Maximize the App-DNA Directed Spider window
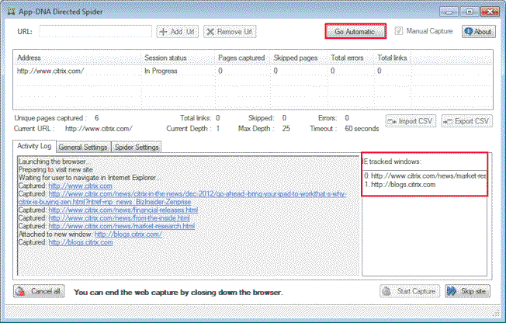This screenshot has height=323, width=506. coord(470,12)
